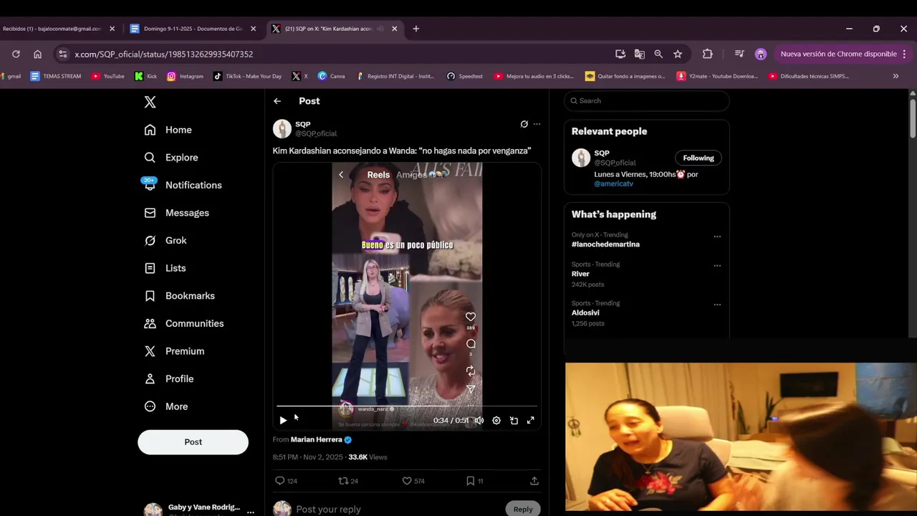This screenshot has width=917, height=516.
Task: Open Instagram bookmark
Action: point(185,76)
